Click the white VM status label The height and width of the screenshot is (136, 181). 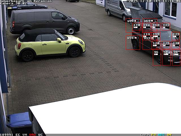25,135
